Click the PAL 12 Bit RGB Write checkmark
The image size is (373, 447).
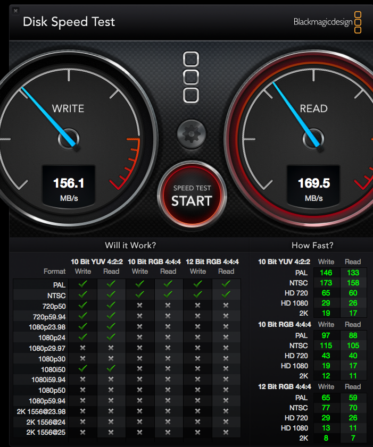click(197, 284)
